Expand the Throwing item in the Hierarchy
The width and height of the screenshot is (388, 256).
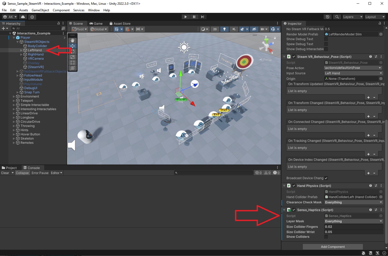pyautogui.click(x=14, y=126)
